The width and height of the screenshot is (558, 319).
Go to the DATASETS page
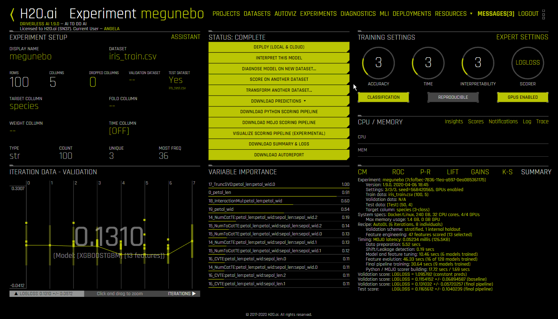257,14
